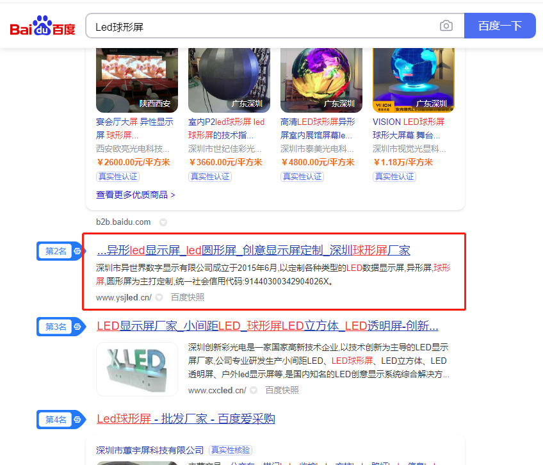Image resolution: width=543 pixels, height=465 pixels.
Task: Click price ¥3660.00元/平方米
Action: point(225,162)
